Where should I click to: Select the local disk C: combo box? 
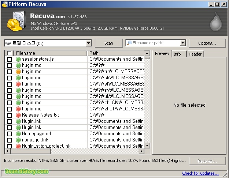(48, 43)
